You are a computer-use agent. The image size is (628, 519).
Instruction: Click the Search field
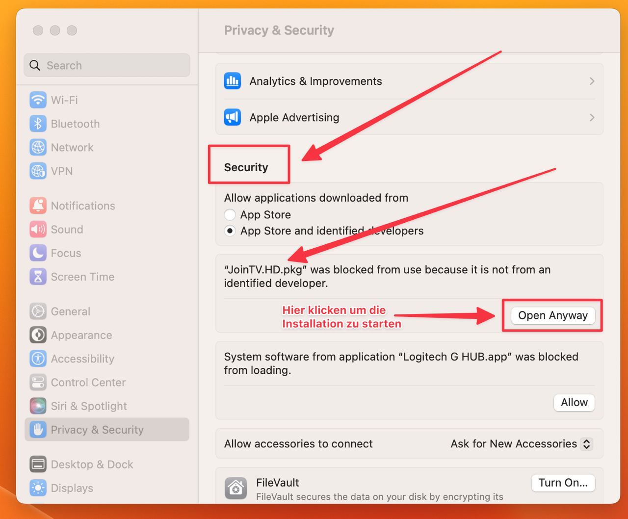point(107,65)
